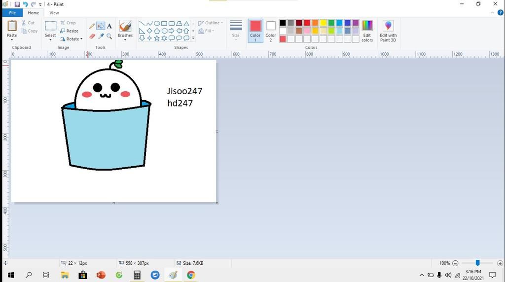
Task: Pick the black color swatch
Action: point(283,23)
